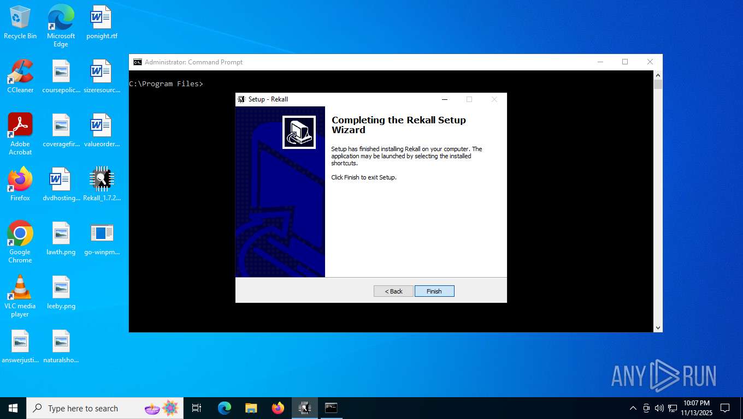The image size is (743, 419).
Task: Maximize the Command Prompt window
Action: tap(625, 62)
